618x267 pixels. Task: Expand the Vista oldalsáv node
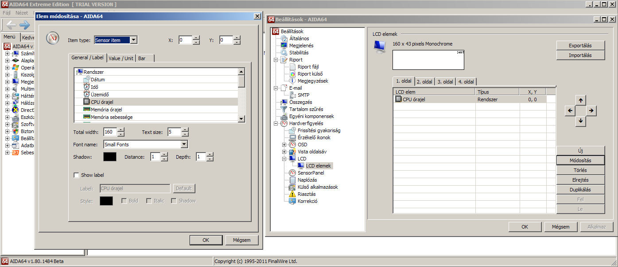284,152
